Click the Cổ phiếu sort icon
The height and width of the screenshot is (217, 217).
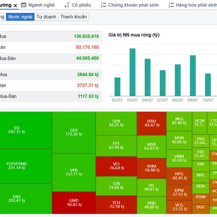point(67,5)
